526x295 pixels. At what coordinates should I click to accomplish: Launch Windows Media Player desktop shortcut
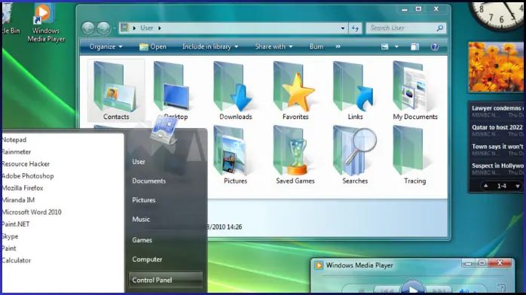click(x=46, y=23)
